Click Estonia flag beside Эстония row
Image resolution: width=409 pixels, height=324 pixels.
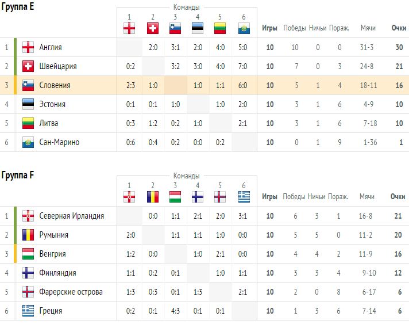pyautogui.click(x=28, y=104)
